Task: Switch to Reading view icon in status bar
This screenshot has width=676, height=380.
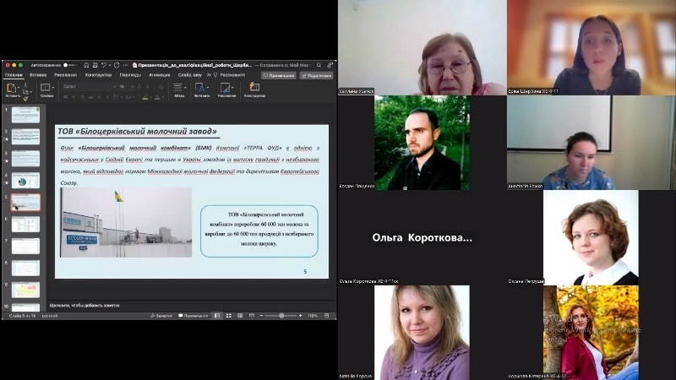Action: (x=240, y=316)
